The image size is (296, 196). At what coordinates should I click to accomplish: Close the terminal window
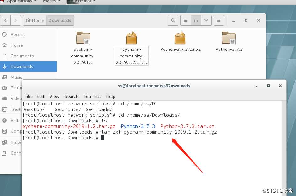coord(280,86)
